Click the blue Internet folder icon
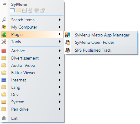The width and height of the screenshot is (140, 124). click(x=4, y=80)
